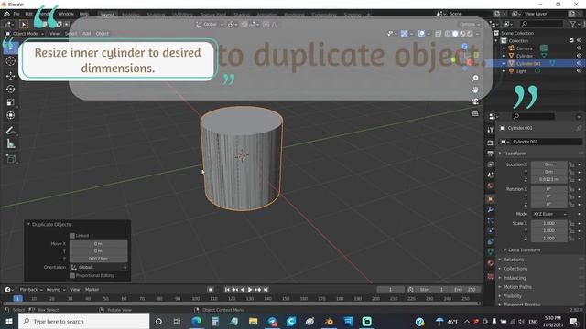
Task: Click the select box tool icon in header
Action: click(24, 25)
